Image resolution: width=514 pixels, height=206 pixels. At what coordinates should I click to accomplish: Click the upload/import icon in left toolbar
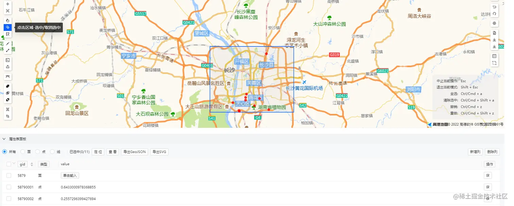pos(7,67)
